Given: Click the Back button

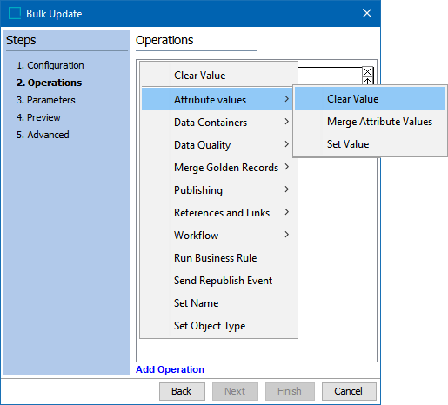Looking at the screenshot, I should click(182, 391).
